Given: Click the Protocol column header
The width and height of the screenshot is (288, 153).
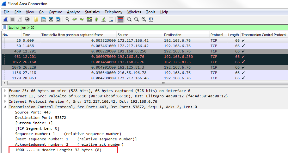Looking at the screenshot, I should (217, 35).
